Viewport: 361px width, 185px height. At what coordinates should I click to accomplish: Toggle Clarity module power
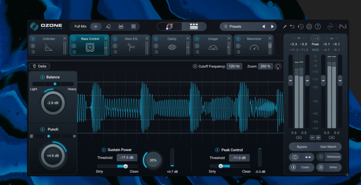(x=156, y=39)
